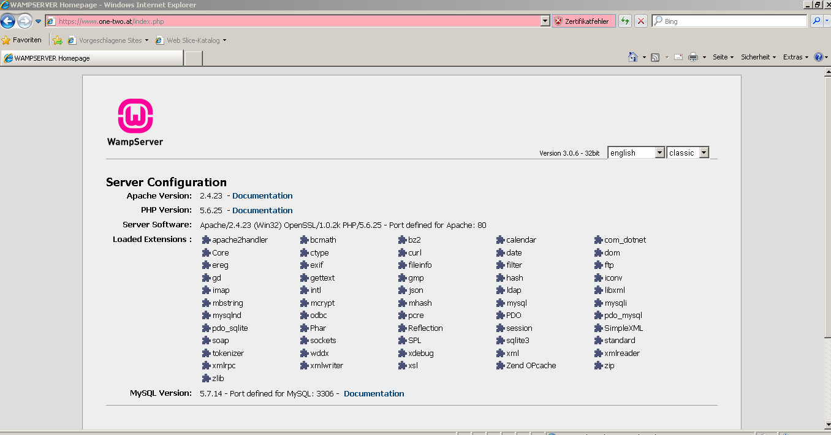Screen dimensions: 831x435
Task: Click the Zertifikatfehler certificate error button
Action: coord(583,21)
